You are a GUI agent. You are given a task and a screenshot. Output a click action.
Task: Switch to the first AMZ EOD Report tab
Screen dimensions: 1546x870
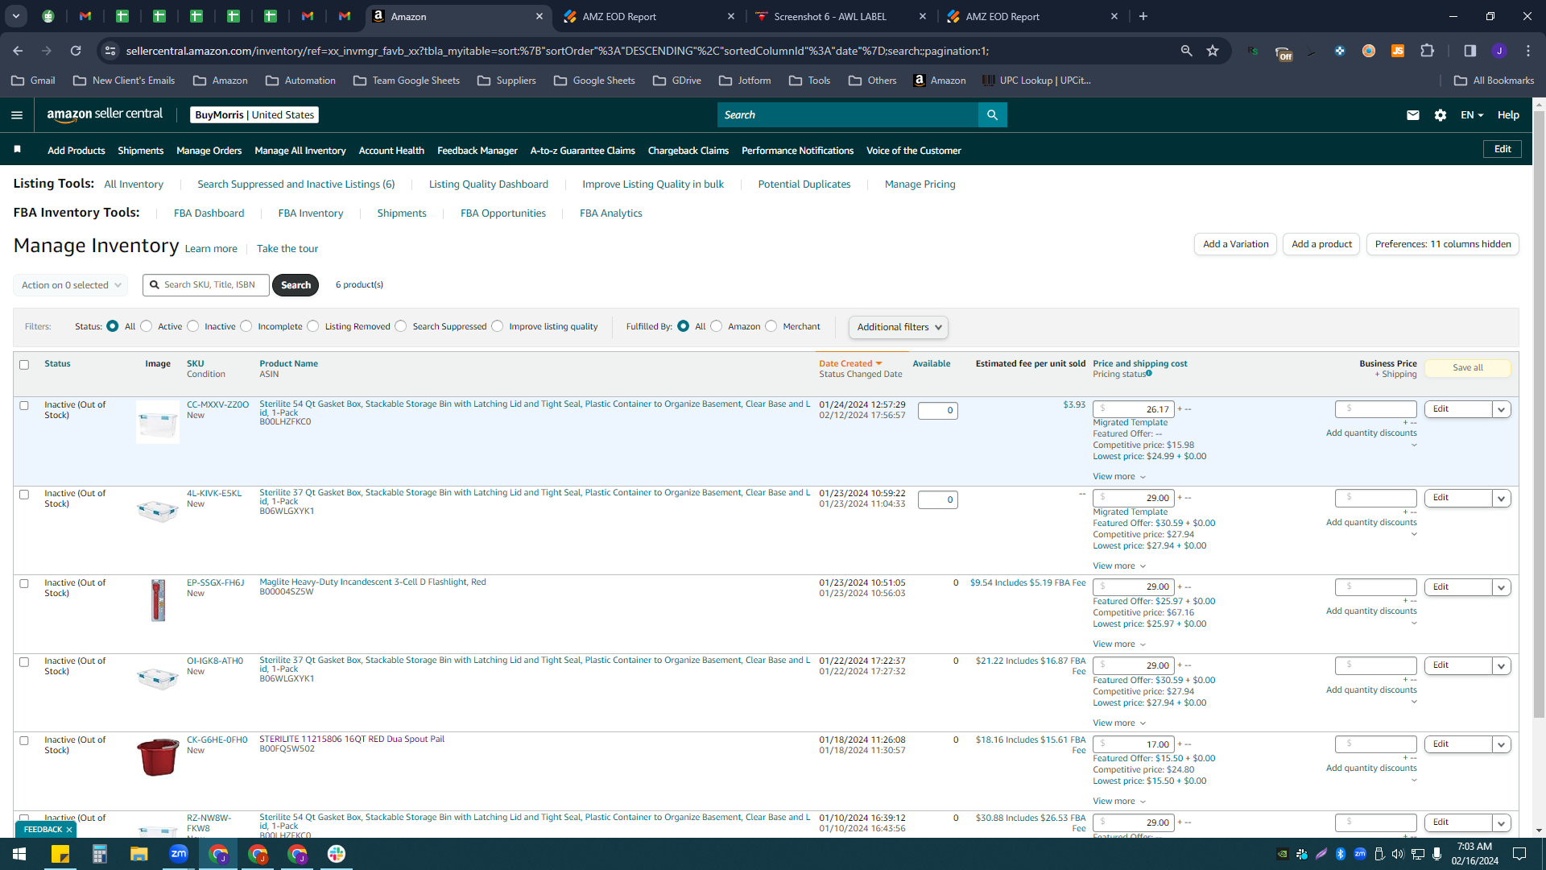[x=649, y=16]
